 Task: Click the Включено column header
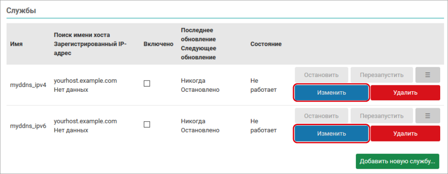click(x=158, y=44)
